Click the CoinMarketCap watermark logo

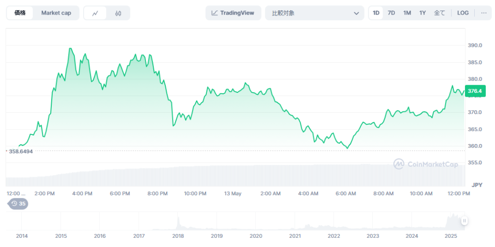pyautogui.click(x=425, y=164)
